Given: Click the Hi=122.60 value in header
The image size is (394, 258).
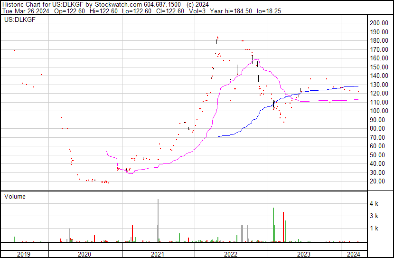Looking at the screenshot, I should [103, 11].
